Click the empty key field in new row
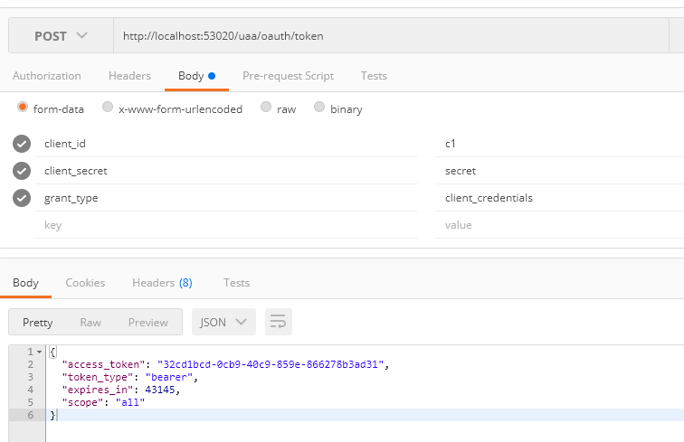684x442 pixels. point(226,225)
